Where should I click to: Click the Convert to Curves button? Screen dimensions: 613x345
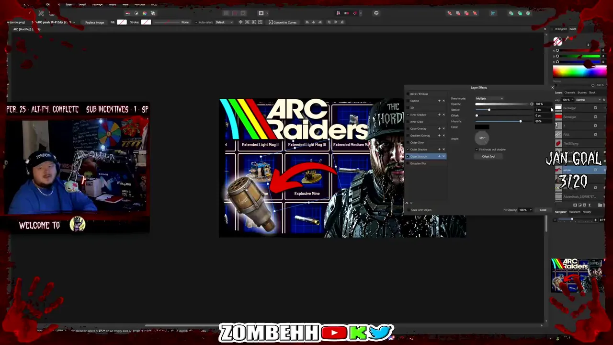tap(283, 23)
